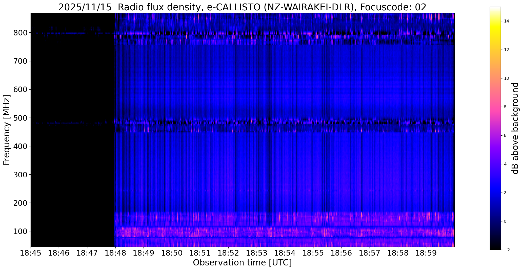Click the 18:58 time tick label
The image size is (523, 270).
[x=398, y=253]
